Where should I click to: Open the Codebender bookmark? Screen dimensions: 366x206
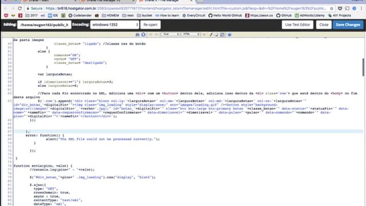tap(80, 15)
